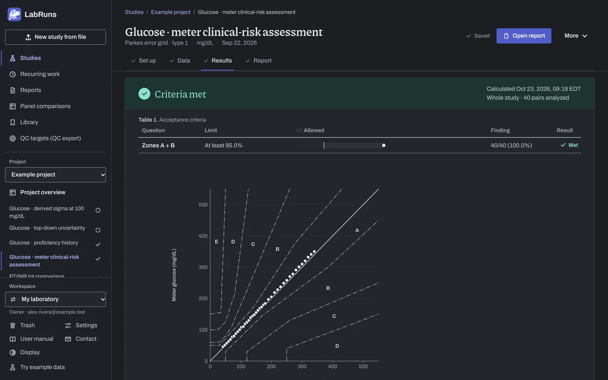Click the envelope icon beside Contact
This screenshot has width=608, height=380.
(x=68, y=339)
